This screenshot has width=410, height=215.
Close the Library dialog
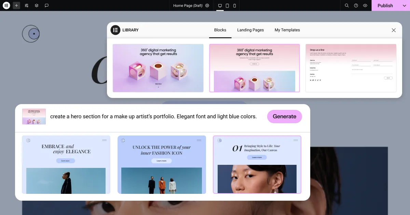[x=394, y=30]
